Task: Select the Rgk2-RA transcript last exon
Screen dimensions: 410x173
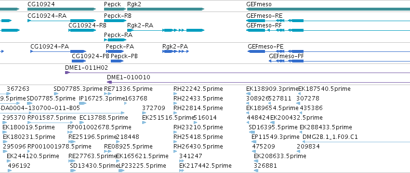Action: pyautogui.click(x=195, y=30)
